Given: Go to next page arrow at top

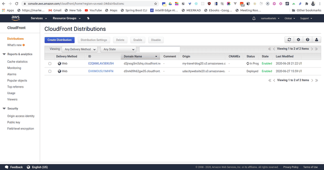Looking at the screenshot, I should (312, 49).
